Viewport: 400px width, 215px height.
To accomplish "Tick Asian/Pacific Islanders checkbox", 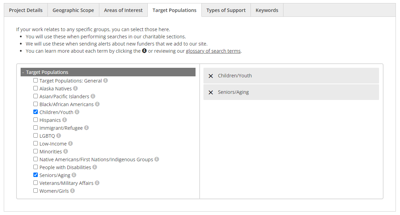I will pos(36,96).
